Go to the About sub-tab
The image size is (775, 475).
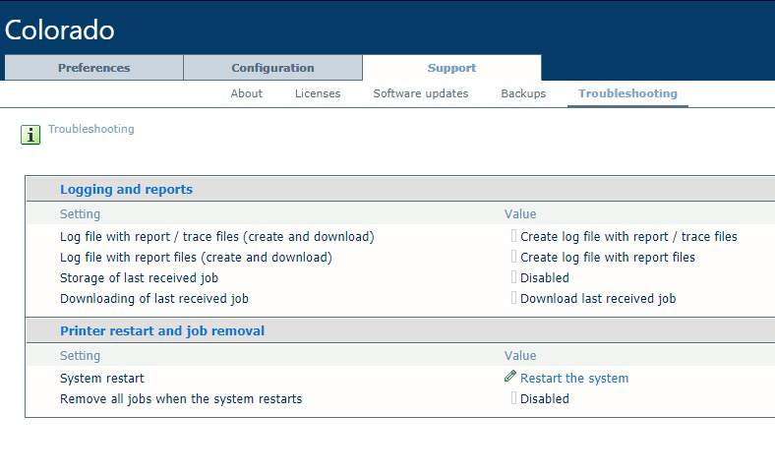pyautogui.click(x=246, y=93)
